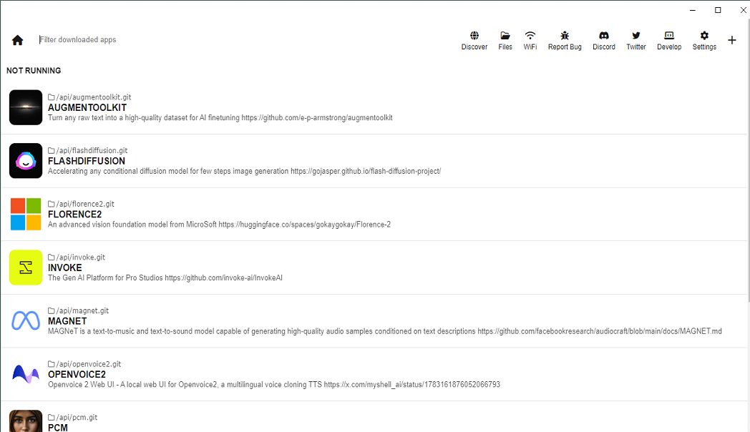Click the PCM portrait thumbnail
Screen dimensions: 750x432
tap(26, 421)
